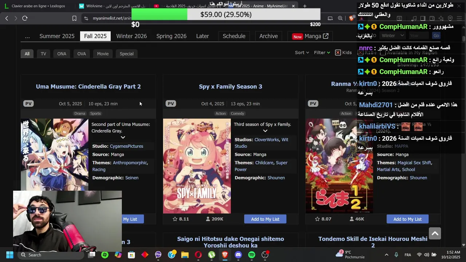Viewport: 466px width, 262px height.
Task: Open the Archive tab
Action: (x=269, y=36)
